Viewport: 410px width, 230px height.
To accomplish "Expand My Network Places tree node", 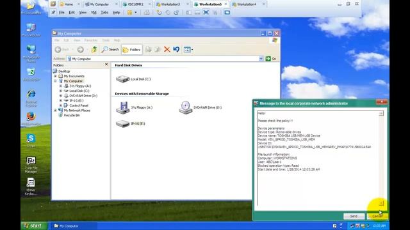I will pos(55,111).
